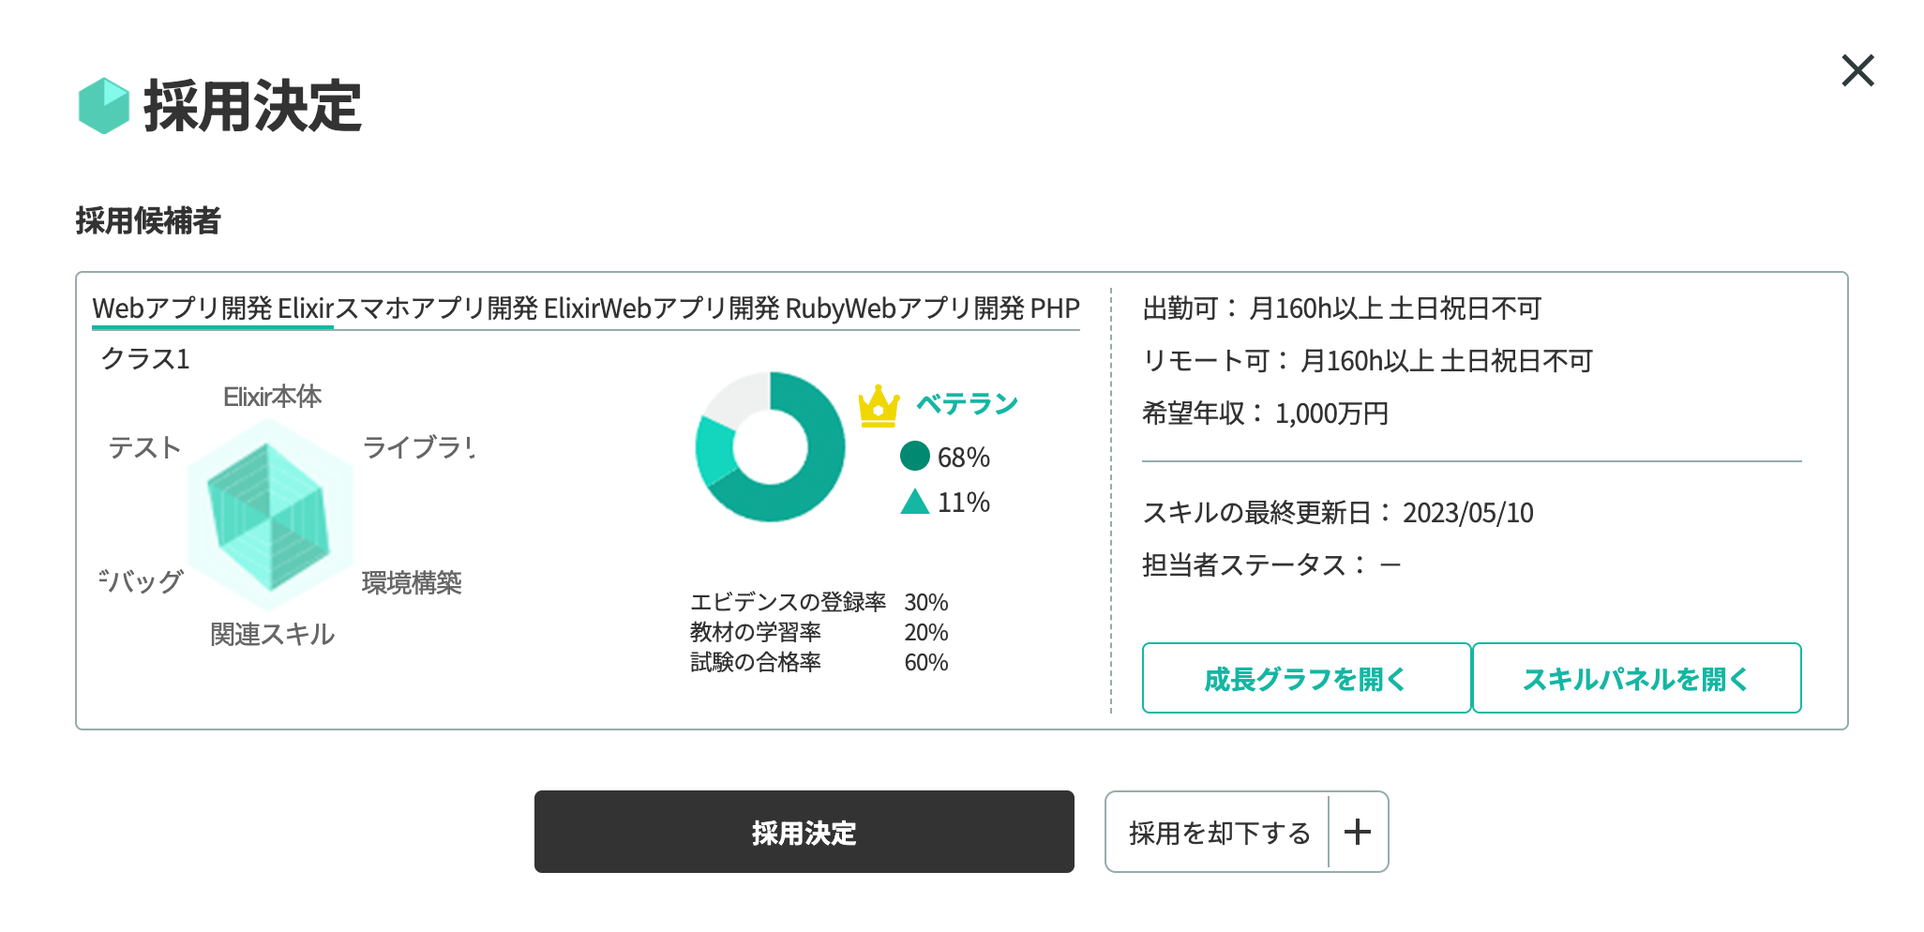Click the plus icon beside 採用を却下する
1924x932 pixels.
click(x=1358, y=832)
